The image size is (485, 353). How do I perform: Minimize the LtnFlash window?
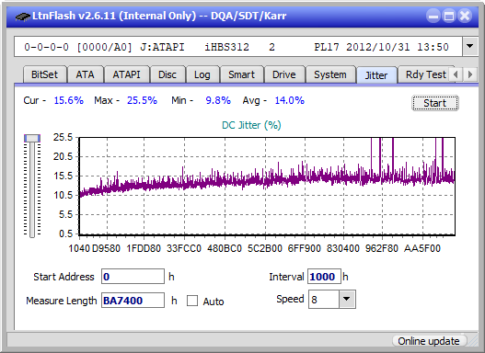[433, 16]
